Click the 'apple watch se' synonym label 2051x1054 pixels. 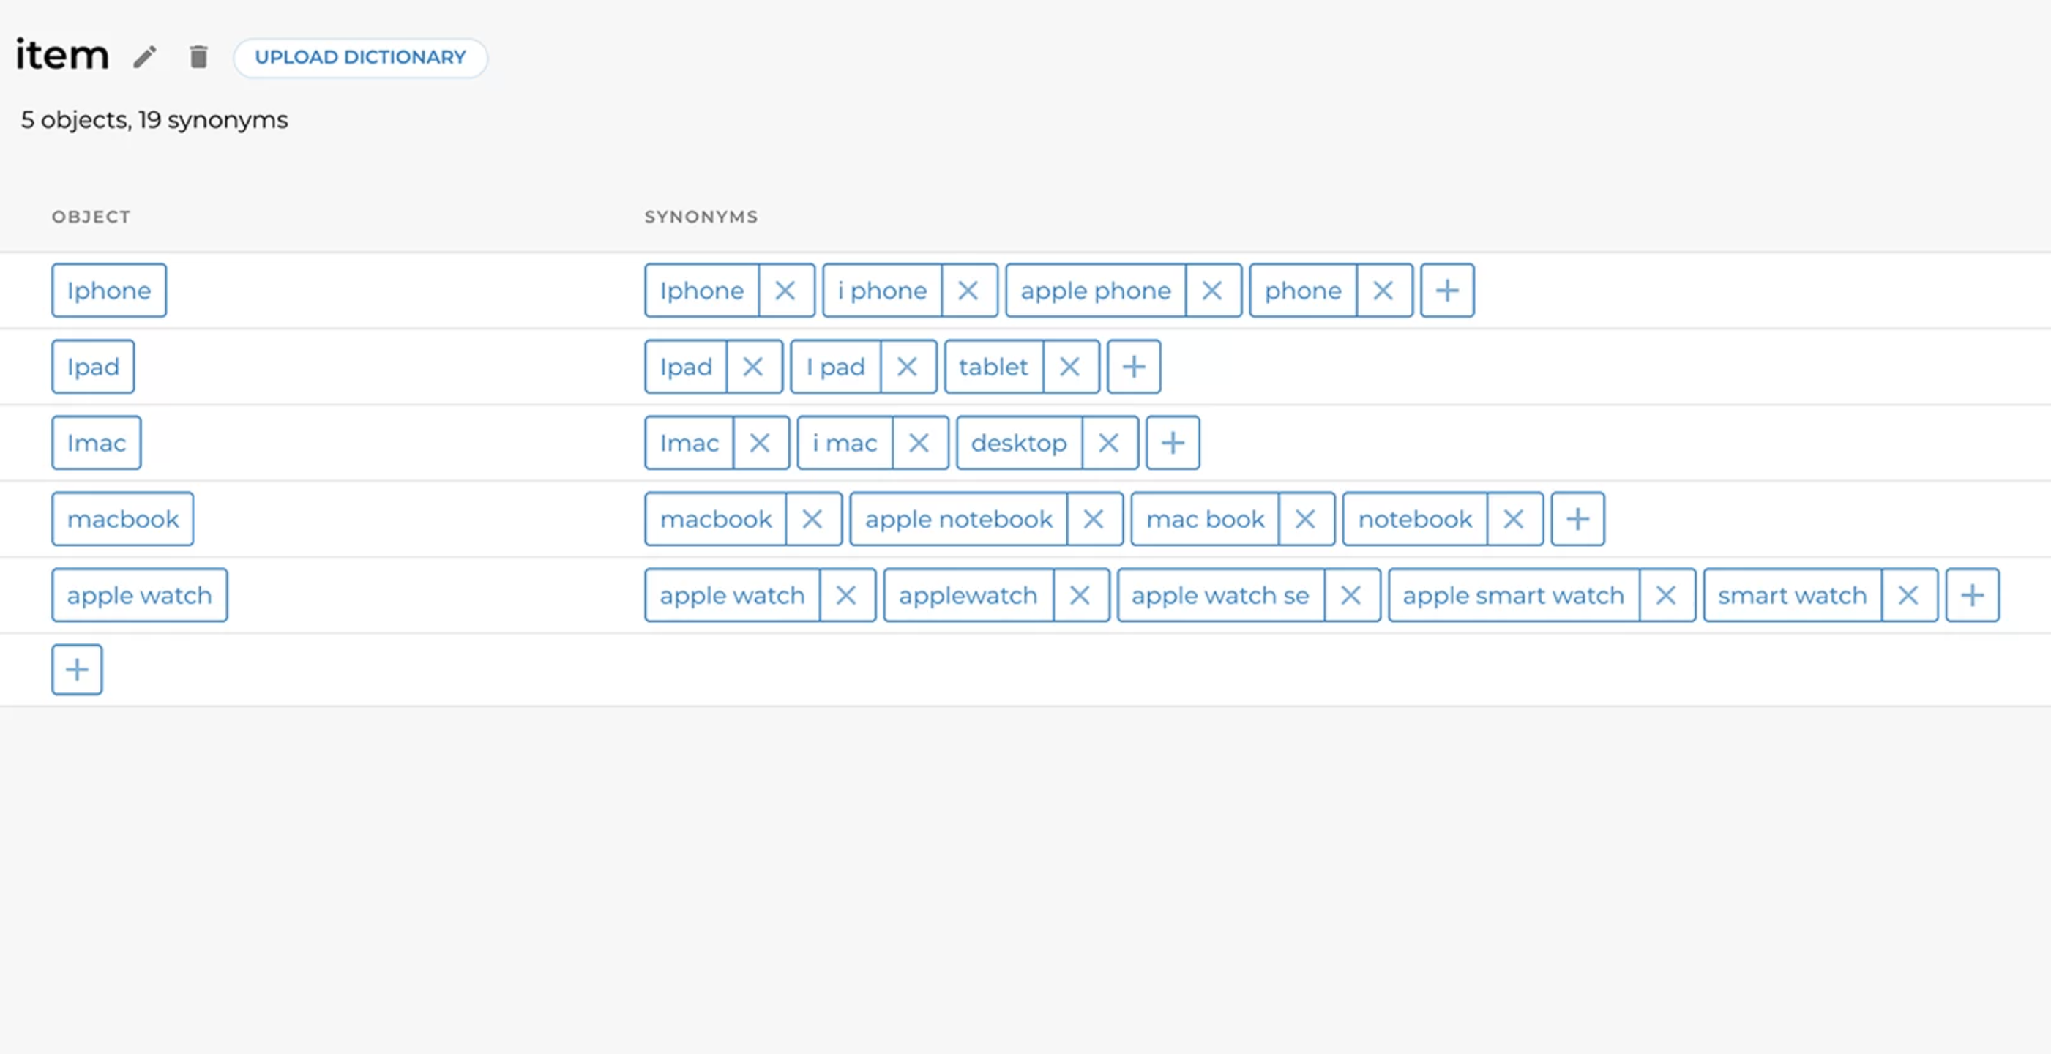pyautogui.click(x=1219, y=596)
